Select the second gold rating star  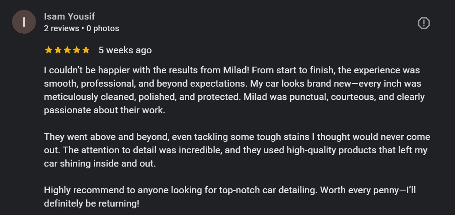point(58,50)
